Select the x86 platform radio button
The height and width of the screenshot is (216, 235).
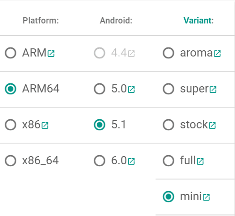[x=11, y=125]
